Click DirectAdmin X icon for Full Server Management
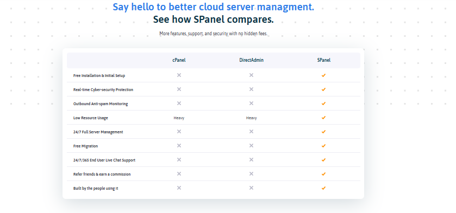Image resolution: width=456 pixels, height=213 pixels. point(251,132)
